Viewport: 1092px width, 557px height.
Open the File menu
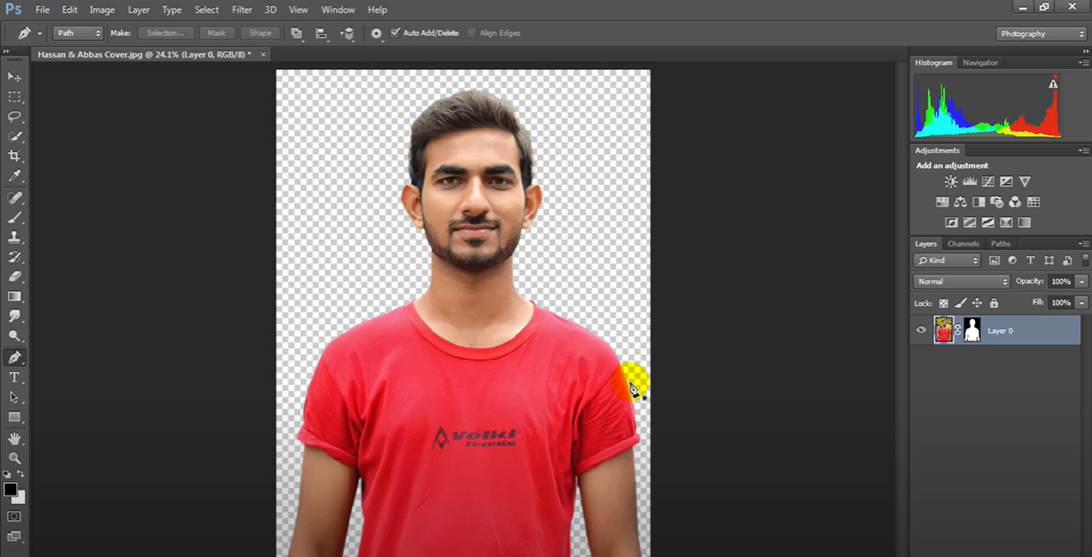43,9
